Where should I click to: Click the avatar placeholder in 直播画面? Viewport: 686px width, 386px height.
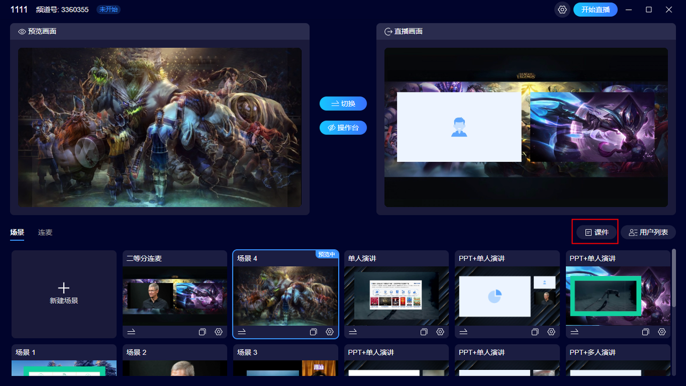[x=459, y=127]
